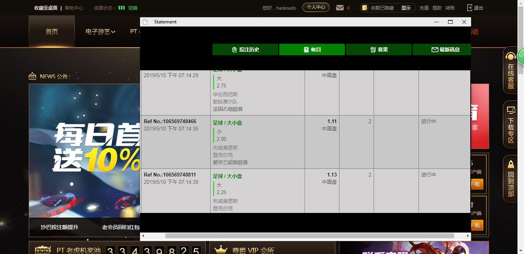Open 在线客服 headset support icon
Screen dimensions: 524x254
point(511,57)
